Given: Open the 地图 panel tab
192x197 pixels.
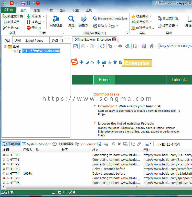Looking at the screenshot, I should click(x=17, y=41).
